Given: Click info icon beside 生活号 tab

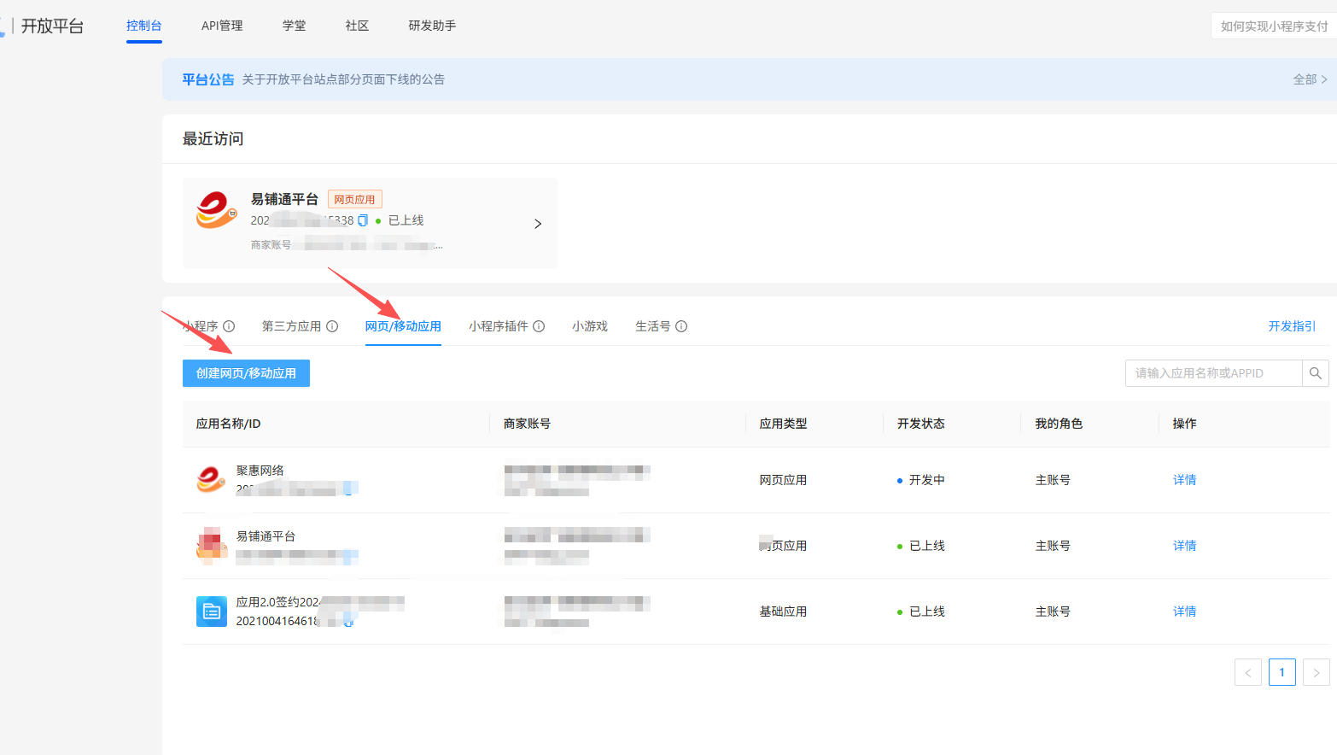Looking at the screenshot, I should point(681,326).
